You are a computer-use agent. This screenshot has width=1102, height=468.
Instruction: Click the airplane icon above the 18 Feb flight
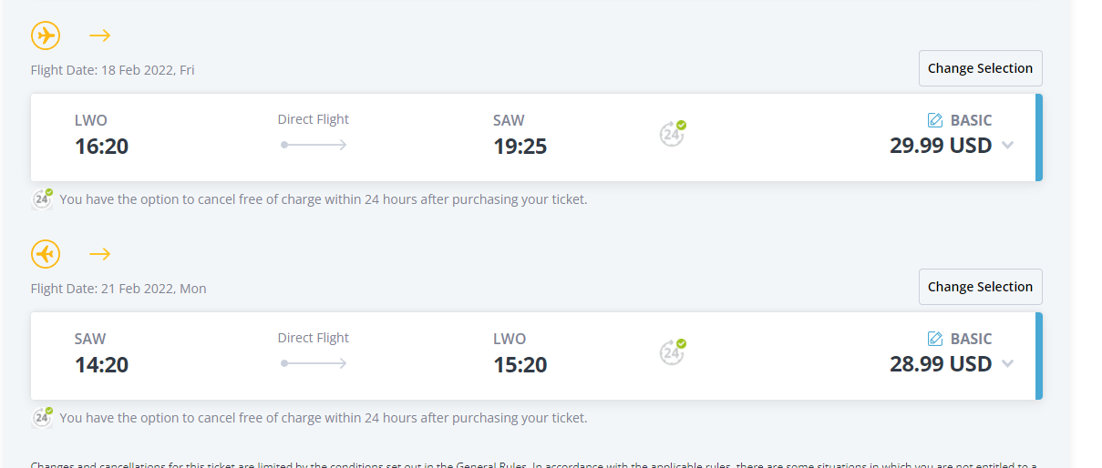coord(46,36)
